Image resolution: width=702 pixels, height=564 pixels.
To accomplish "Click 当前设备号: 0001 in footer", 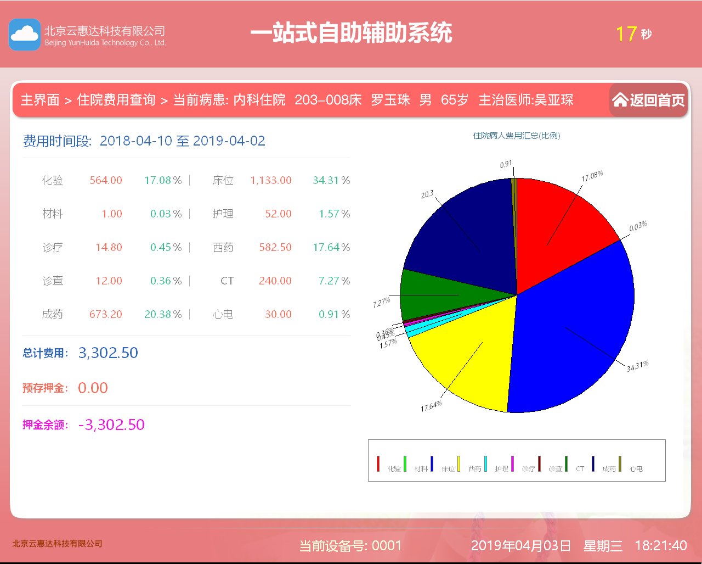I will pos(350,545).
